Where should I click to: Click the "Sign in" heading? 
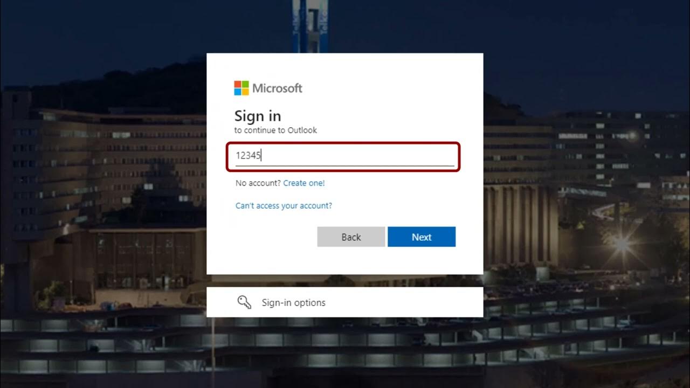click(258, 116)
